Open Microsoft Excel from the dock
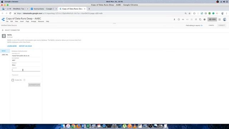The image size is (229, 129). pos(88,126)
